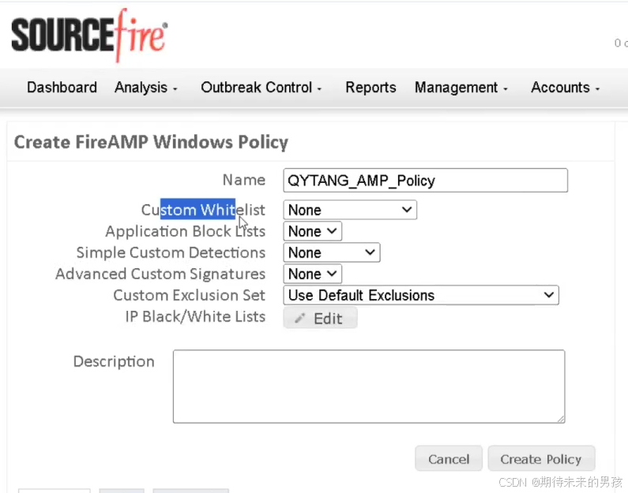This screenshot has height=493, width=628.
Task: Cancel the policy creation
Action: 449,458
